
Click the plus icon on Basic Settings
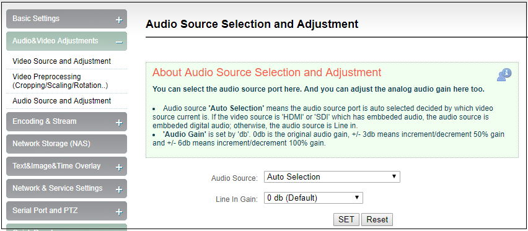[x=119, y=20]
